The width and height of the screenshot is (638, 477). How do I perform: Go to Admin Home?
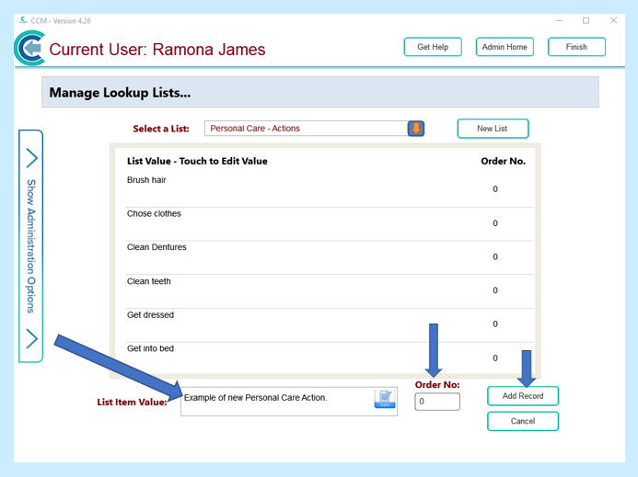point(505,47)
